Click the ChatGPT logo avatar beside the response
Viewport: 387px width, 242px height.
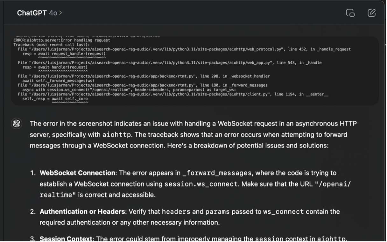point(17,124)
